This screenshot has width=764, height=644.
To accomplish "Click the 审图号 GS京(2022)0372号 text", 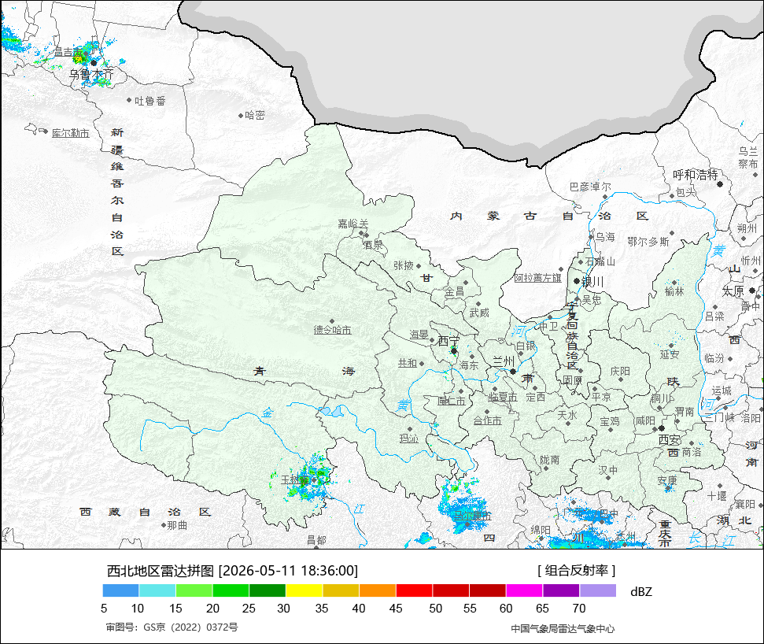I will pyautogui.click(x=172, y=627).
